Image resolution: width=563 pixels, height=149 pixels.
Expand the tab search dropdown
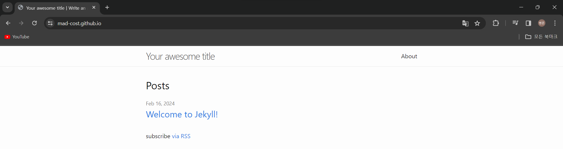(x=7, y=7)
